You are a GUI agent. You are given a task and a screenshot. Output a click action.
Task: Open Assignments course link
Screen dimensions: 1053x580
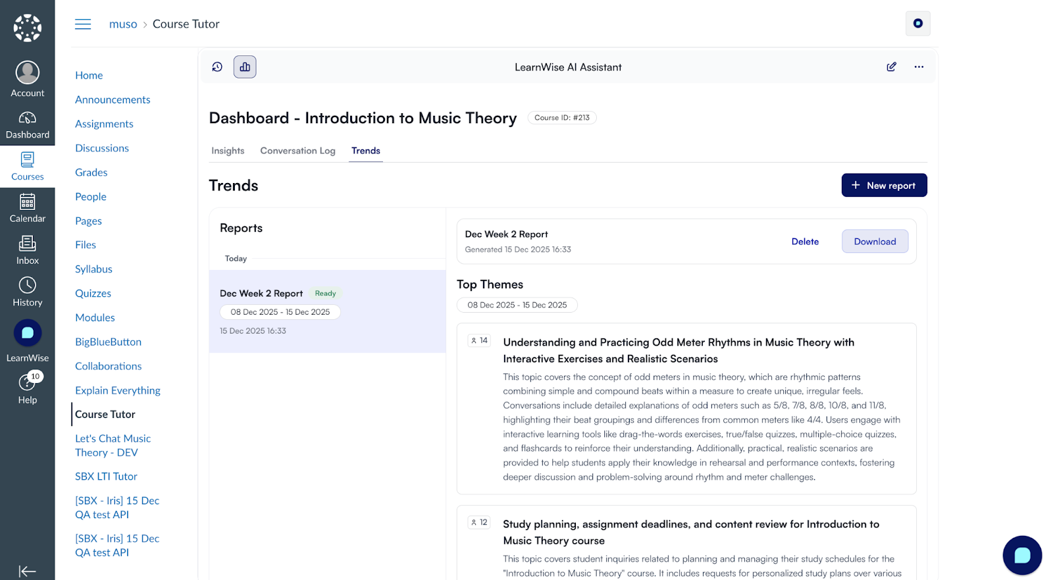click(x=104, y=124)
